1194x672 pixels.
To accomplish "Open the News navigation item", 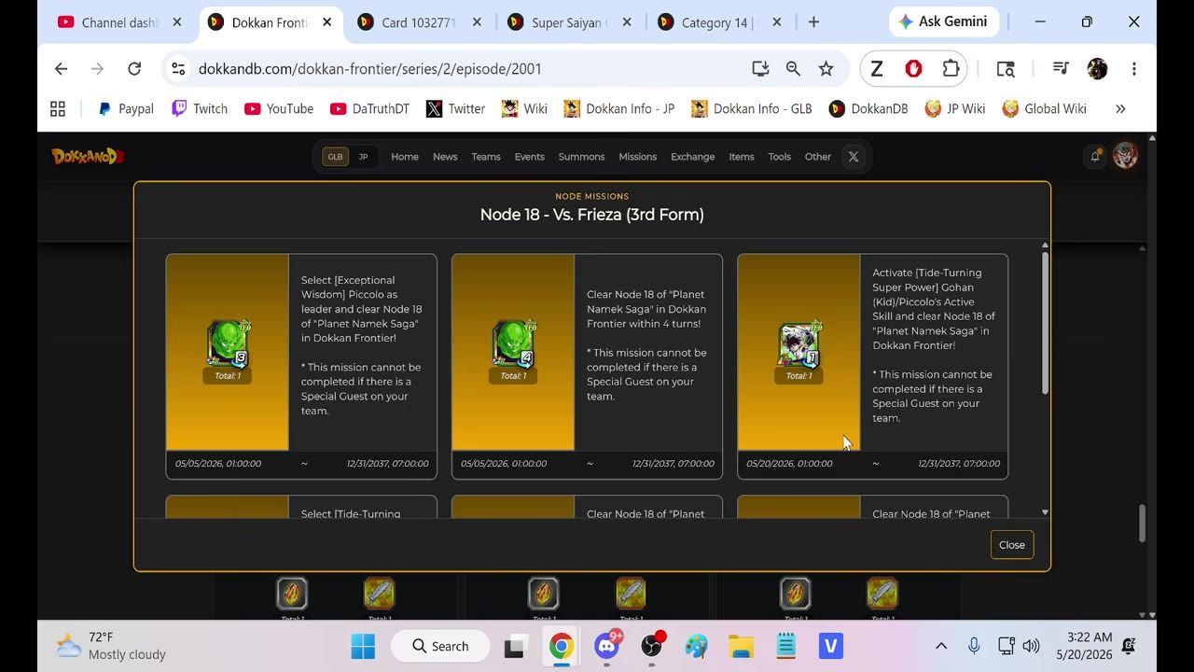I will 445,157.
